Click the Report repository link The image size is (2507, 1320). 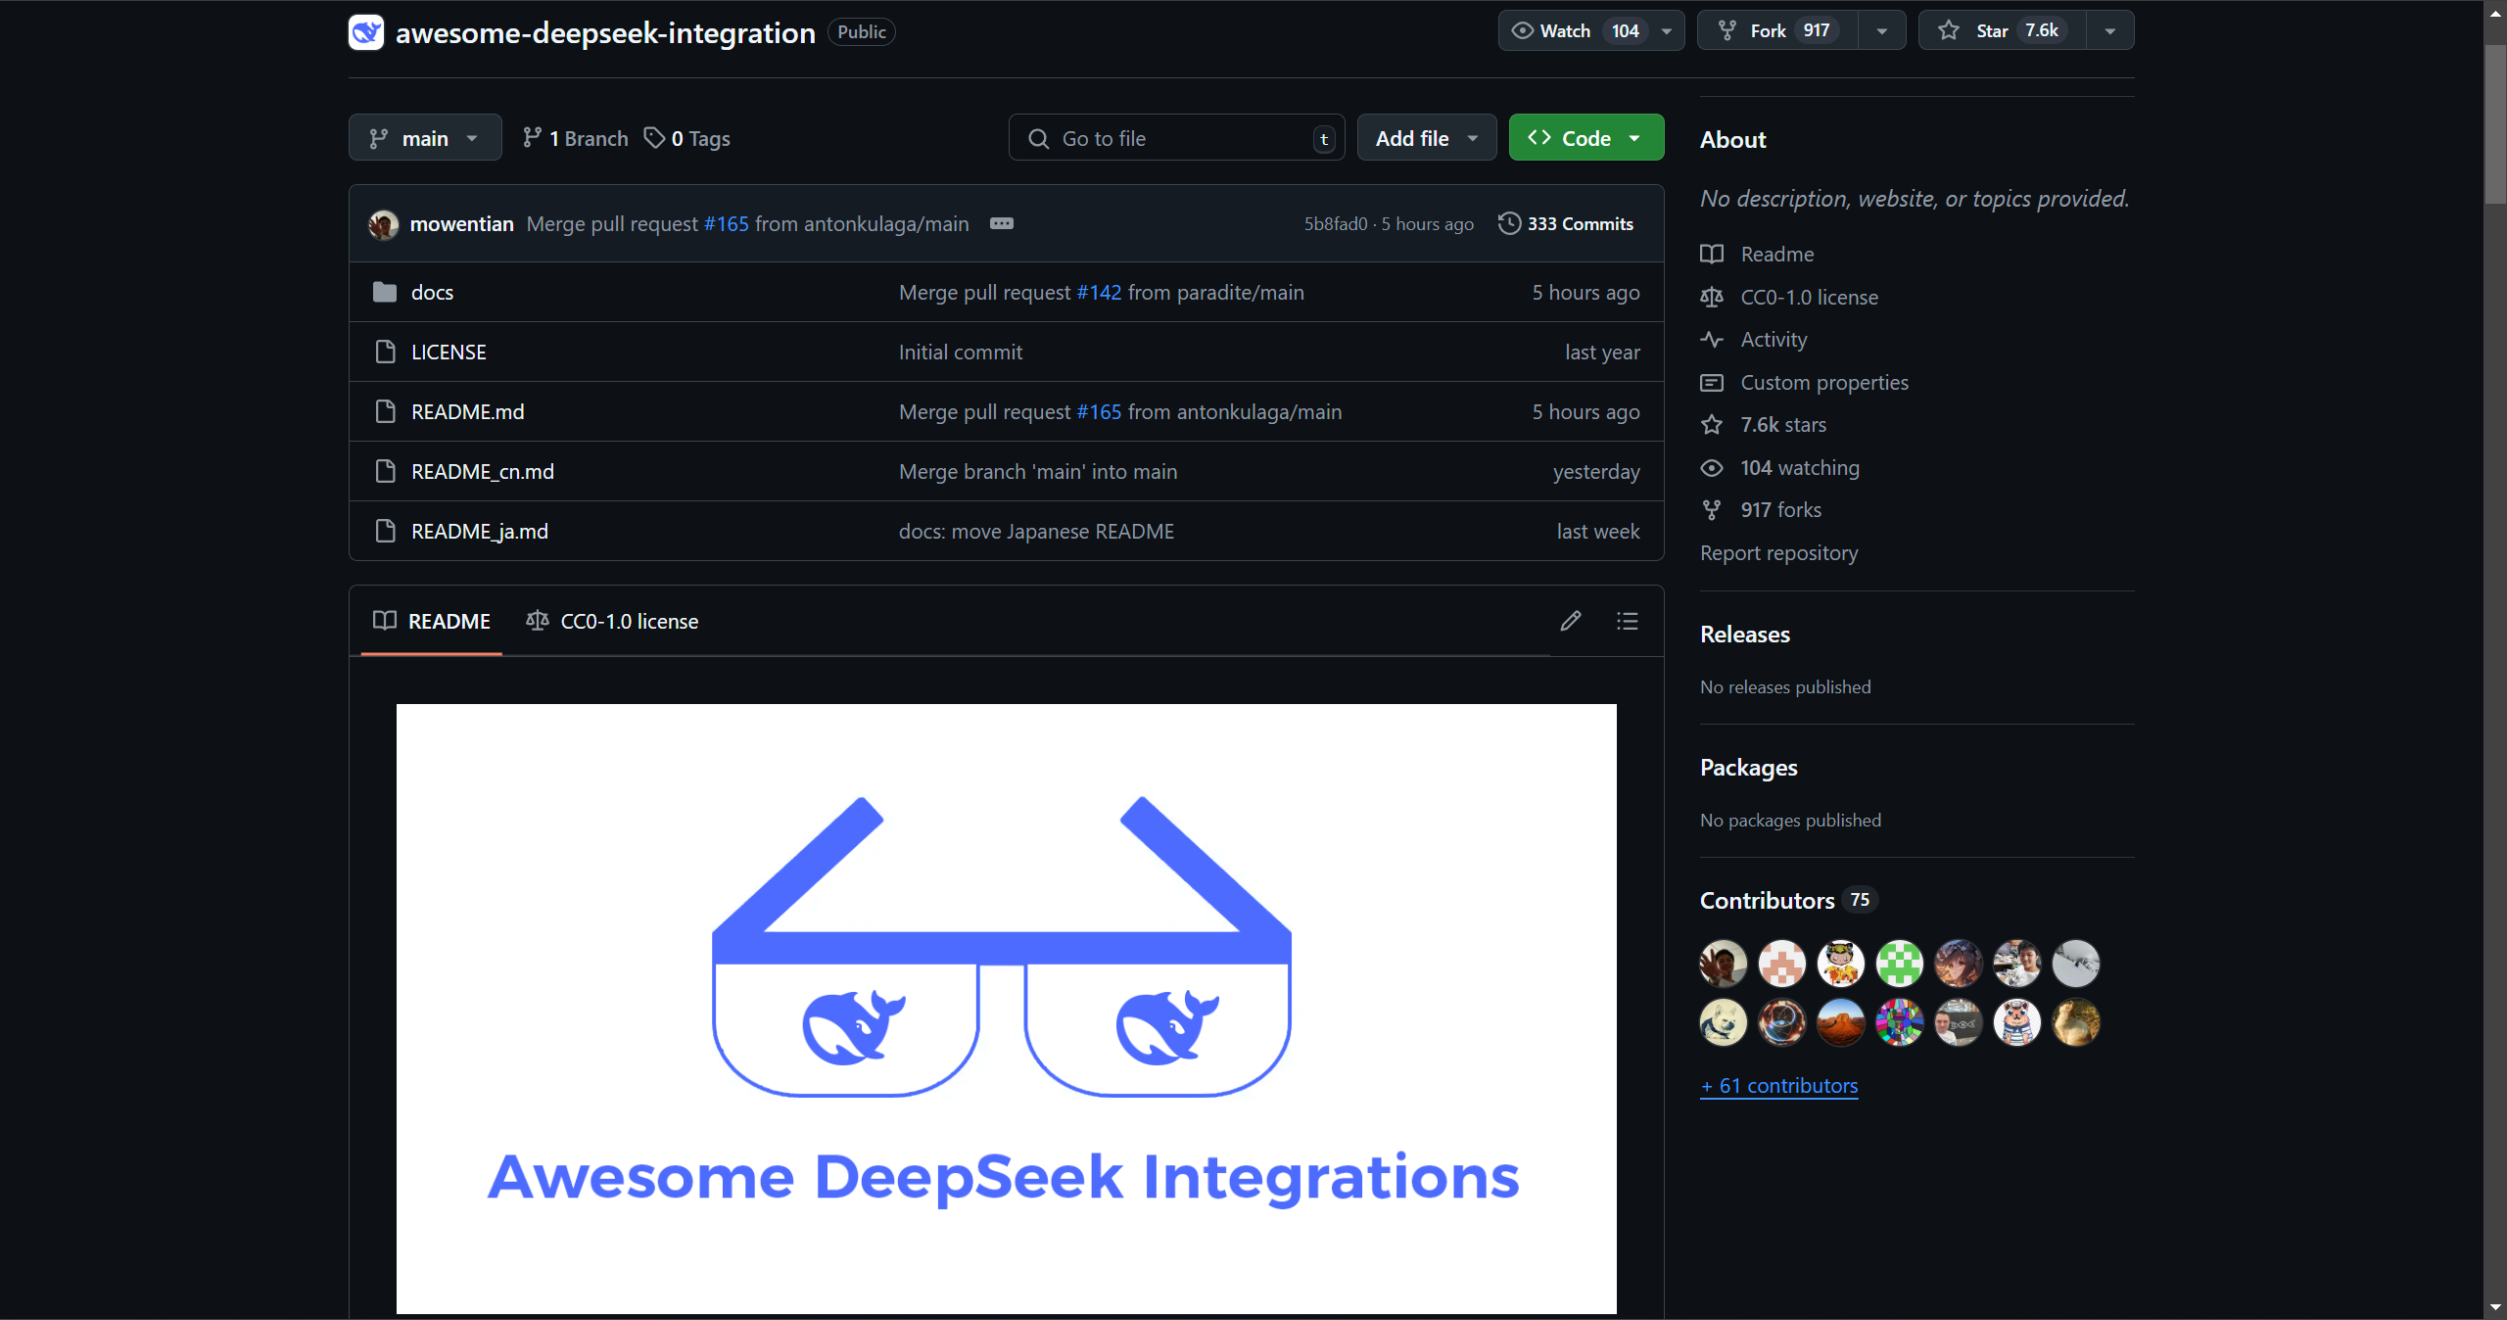[x=1779, y=553]
